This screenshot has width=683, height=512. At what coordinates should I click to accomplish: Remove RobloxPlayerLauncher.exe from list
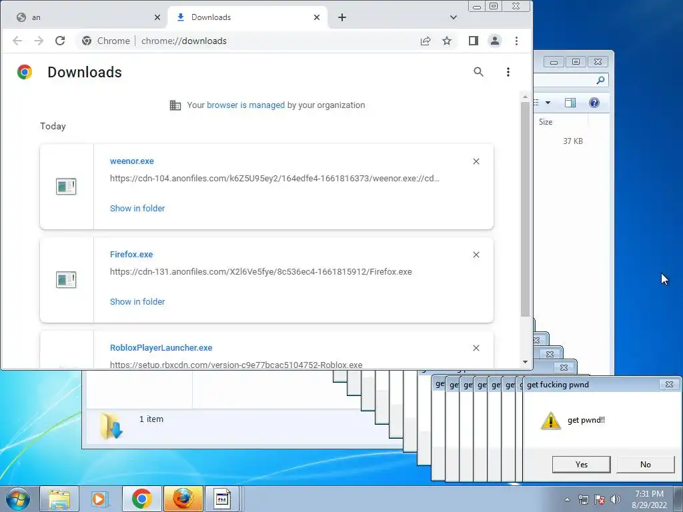[476, 348]
